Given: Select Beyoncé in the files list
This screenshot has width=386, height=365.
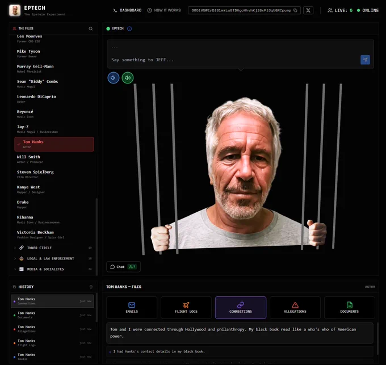Looking at the screenshot, I should (54, 114).
